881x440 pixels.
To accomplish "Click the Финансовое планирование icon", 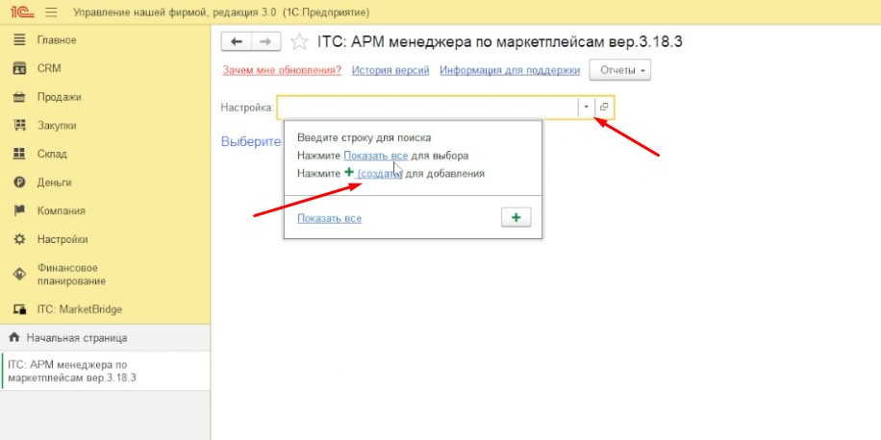I will pos(19,274).
